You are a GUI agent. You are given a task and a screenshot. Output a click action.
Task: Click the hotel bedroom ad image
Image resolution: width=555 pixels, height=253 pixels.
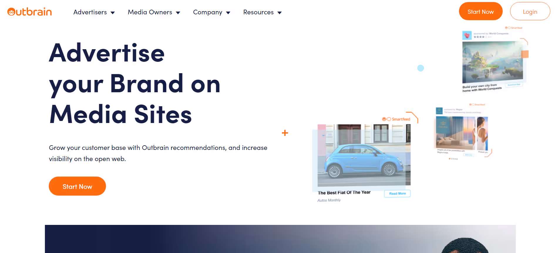pos(462,133)
